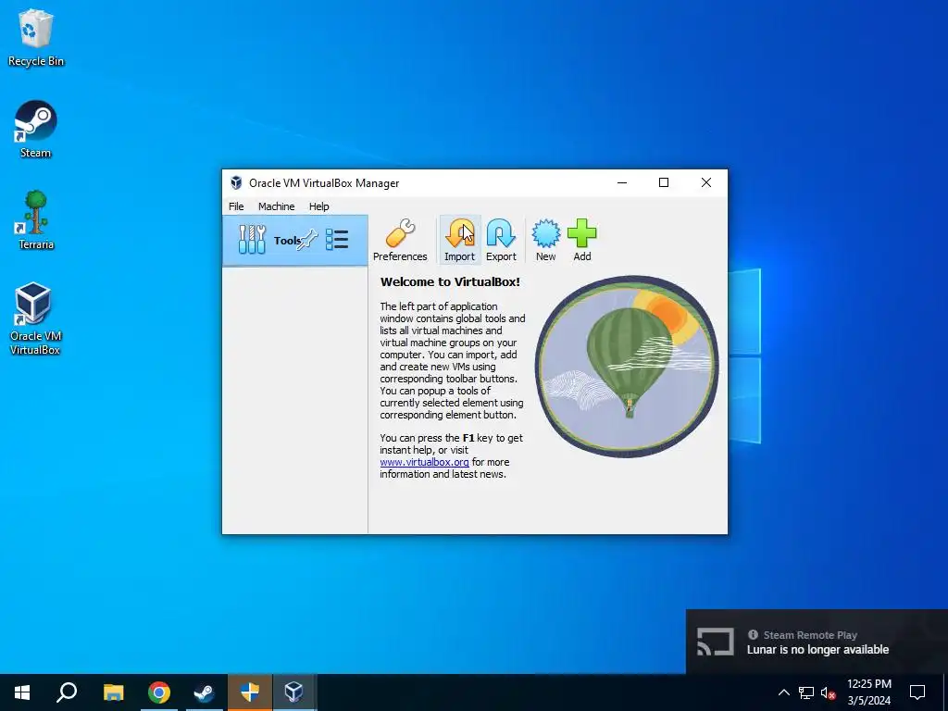Minimize the VirtualBox Manager window
The height and width of the screenshot is (711, 948).
[x=621, y=182]
